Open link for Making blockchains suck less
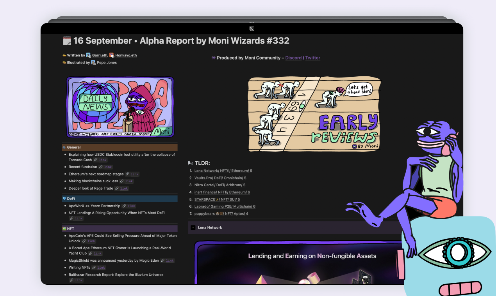This screenshot has height=296, width=496. click(x=127, y=181)
